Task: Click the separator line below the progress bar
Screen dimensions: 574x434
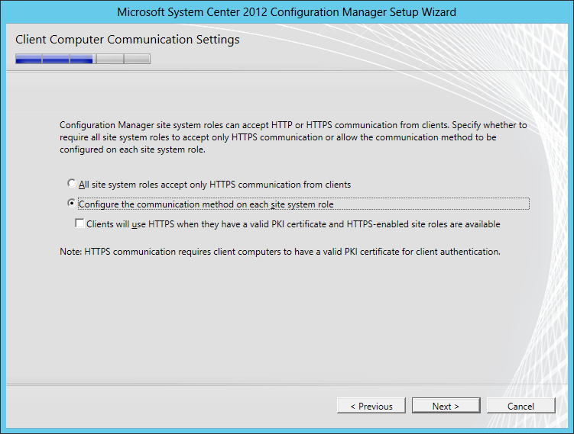Action: tap(287, 71)
